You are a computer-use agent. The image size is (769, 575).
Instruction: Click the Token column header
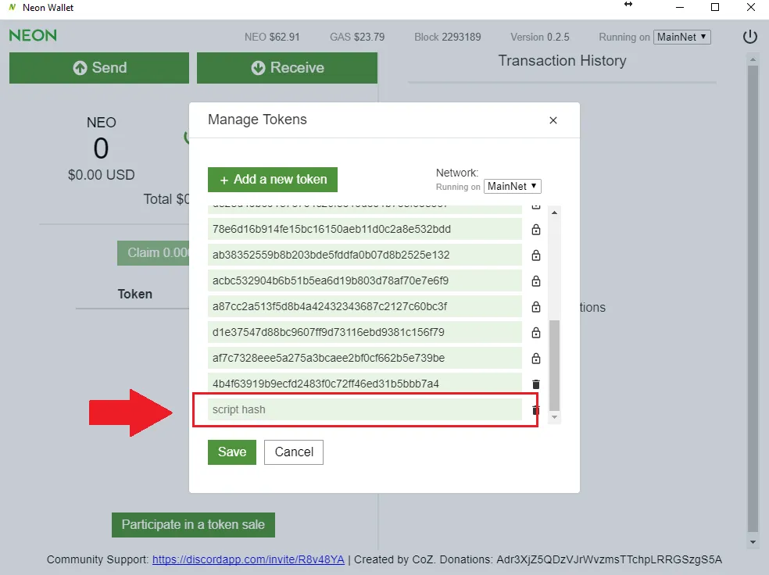click(135, 294)
